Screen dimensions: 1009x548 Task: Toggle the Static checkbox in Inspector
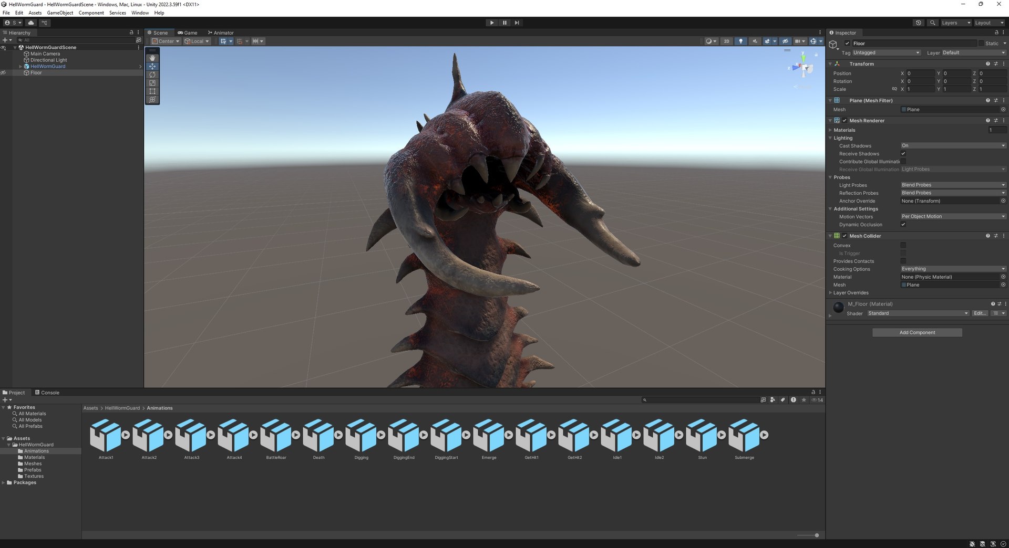981,44
